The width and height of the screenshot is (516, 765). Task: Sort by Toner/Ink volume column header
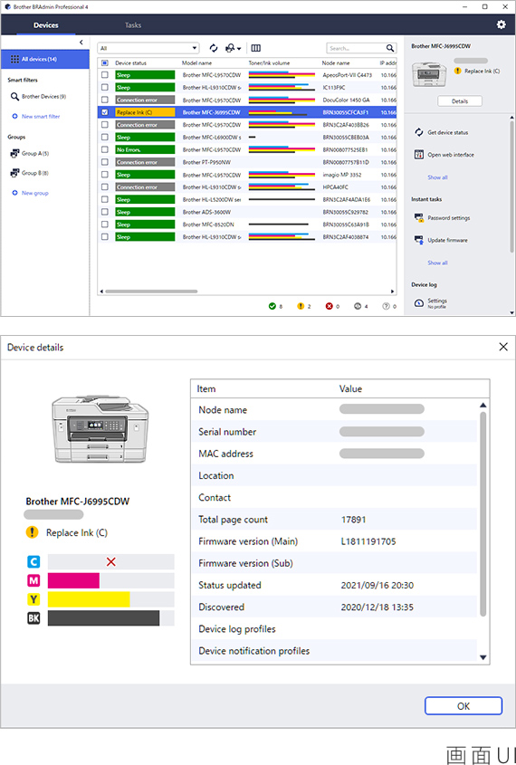click(x=269, y=63)
